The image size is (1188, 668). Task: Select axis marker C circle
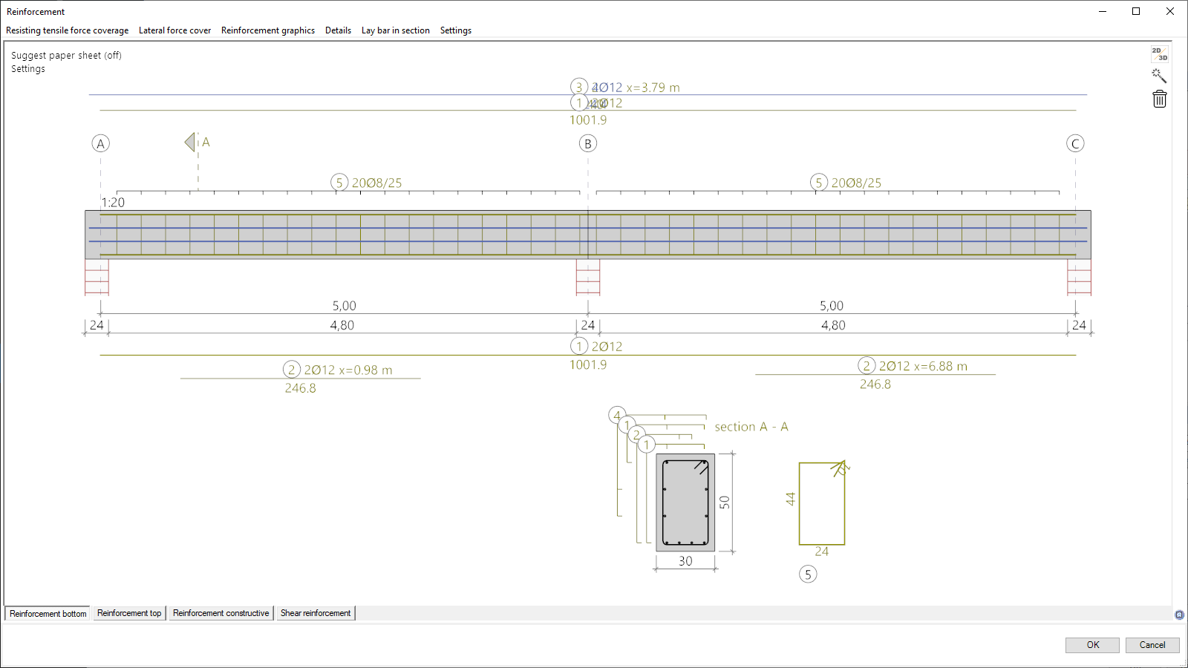click(x=1075, y=143)
